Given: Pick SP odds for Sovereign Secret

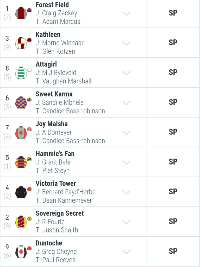Looking at the screenshot, I should click(173, 221).
